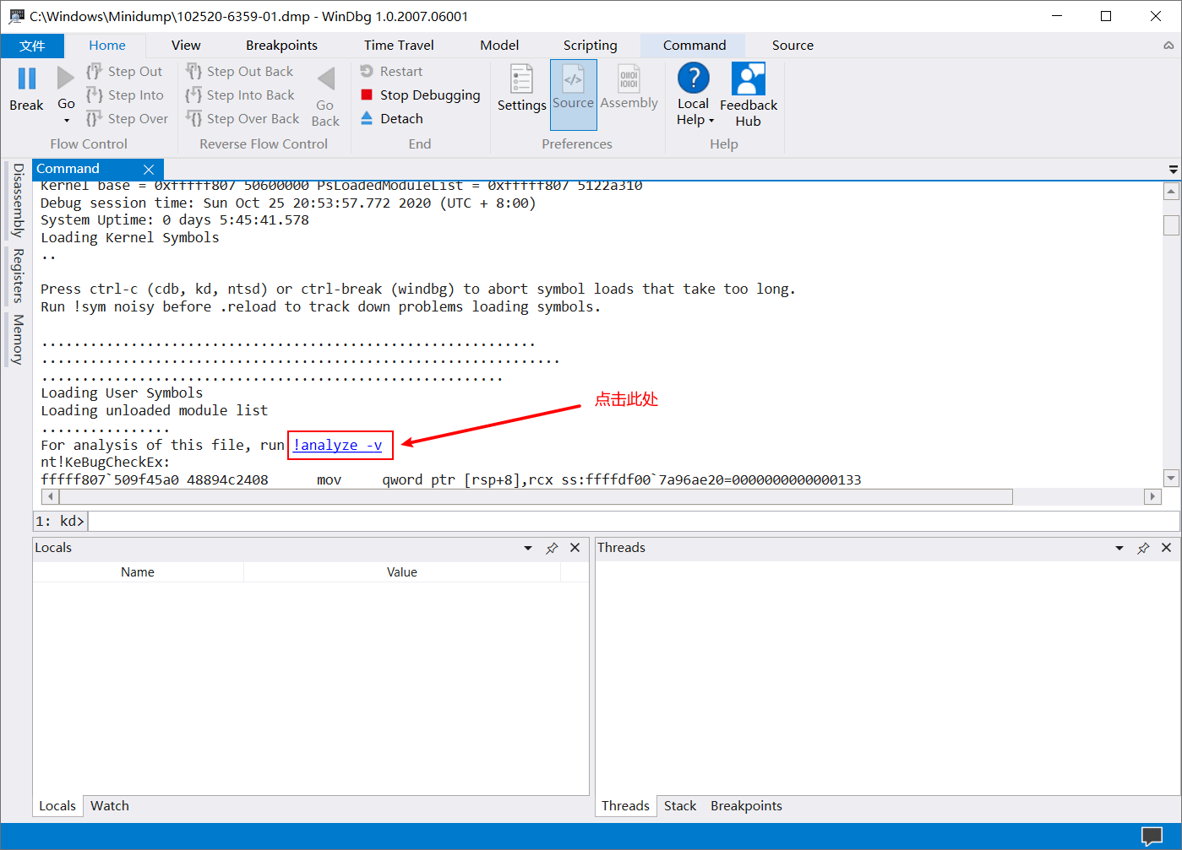The image size is (1182, 850).
Task: Click the Name column header
Action: point(138,572)
